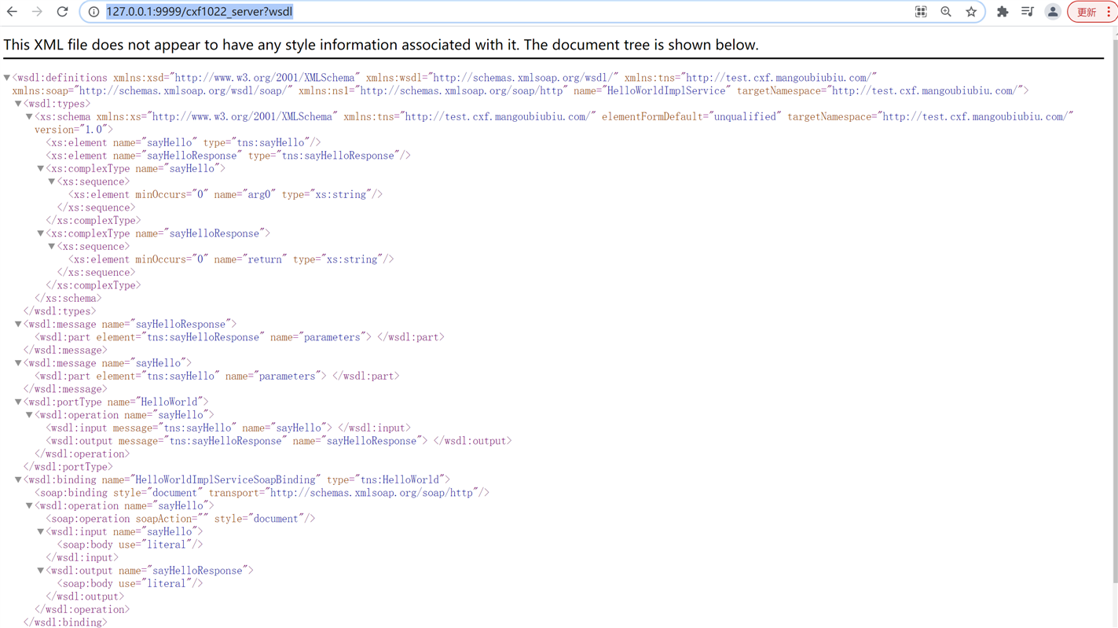Screen dimensions: 1118x628
Task: Go forward with the browser arrow
Action: coord(37,12)
